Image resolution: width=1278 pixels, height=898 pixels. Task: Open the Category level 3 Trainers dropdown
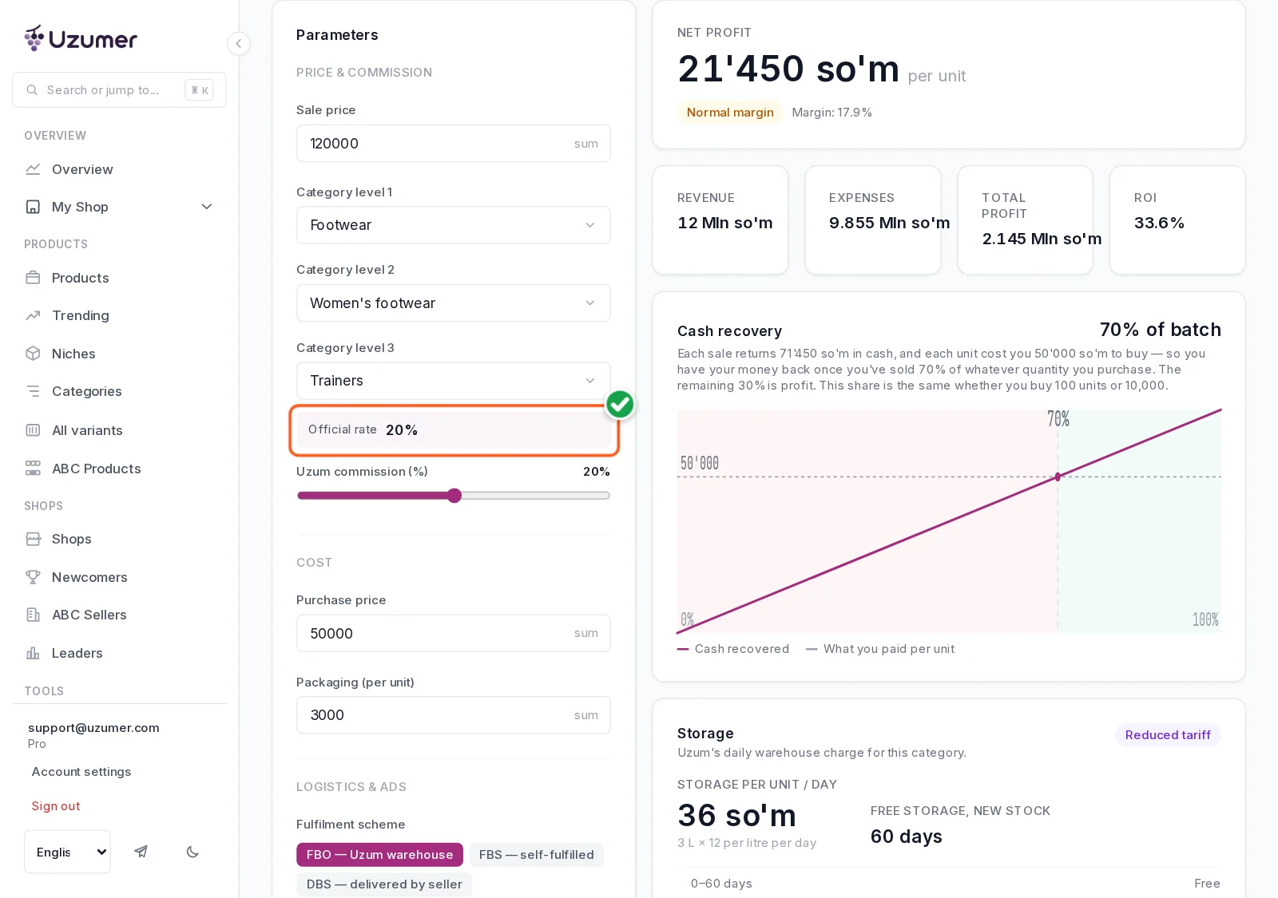(x=454, y=381)
